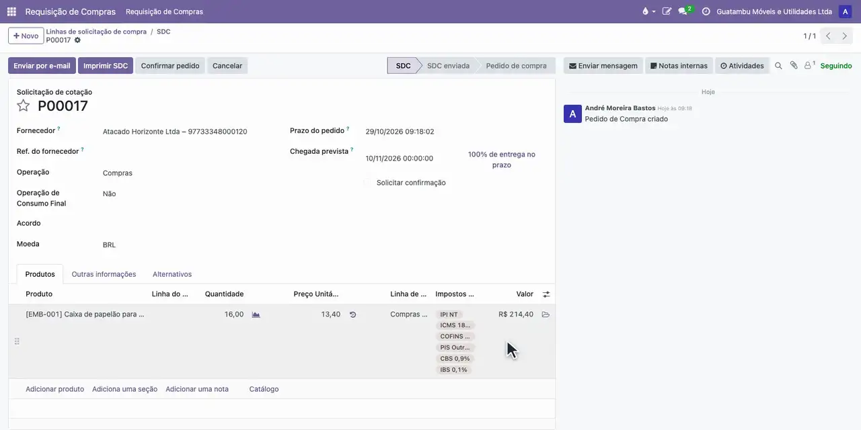Open conversations icon with badge 2
The height and width of the screenshot is (430, 861).
(685, 11)
